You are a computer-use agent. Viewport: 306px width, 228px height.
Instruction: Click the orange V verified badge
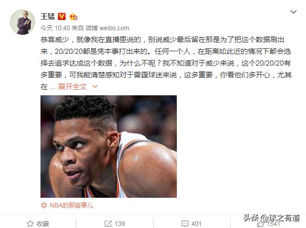[62, 16]
